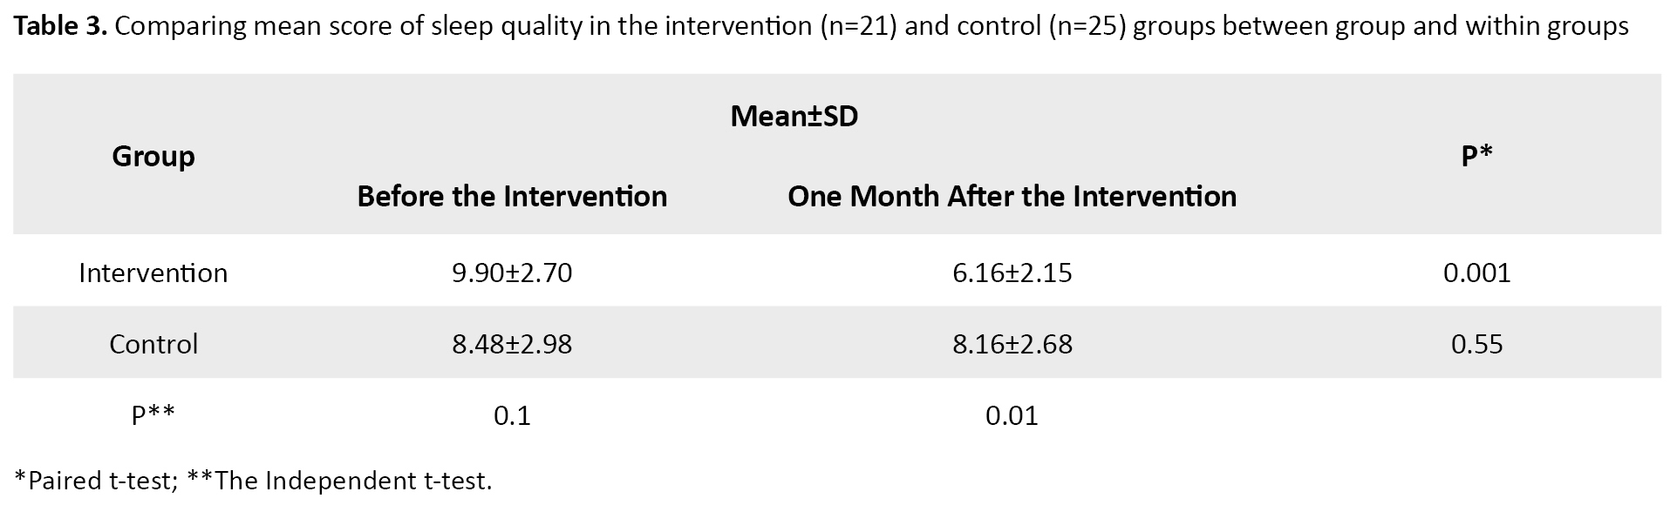Click the 0.1 value in P** row
The height and width of the screenshot is (505, 1670).
(x=512, y=415)
